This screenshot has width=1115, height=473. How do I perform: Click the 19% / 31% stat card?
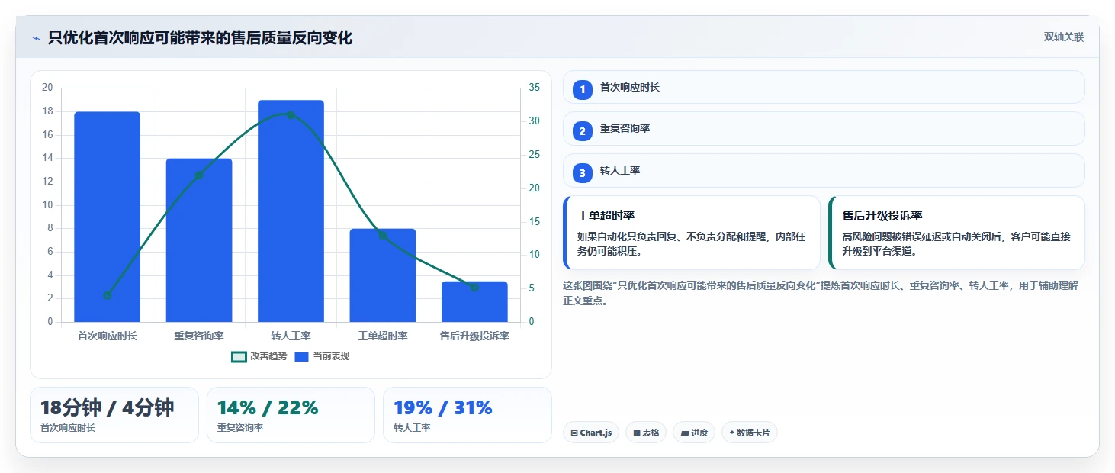[x=468, y=415]
